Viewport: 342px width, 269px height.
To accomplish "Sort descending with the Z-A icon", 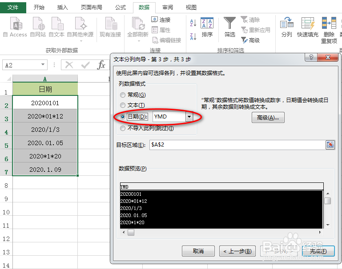I will [193, 36].
